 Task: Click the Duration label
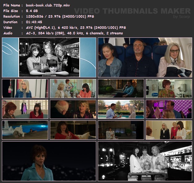[10, 22]
